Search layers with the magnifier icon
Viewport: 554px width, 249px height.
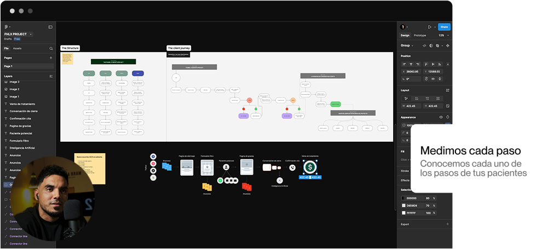[51, 48]
